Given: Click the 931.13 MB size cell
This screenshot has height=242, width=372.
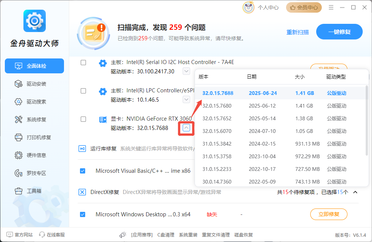Looking at the screenshot, I should coord(308,144).
